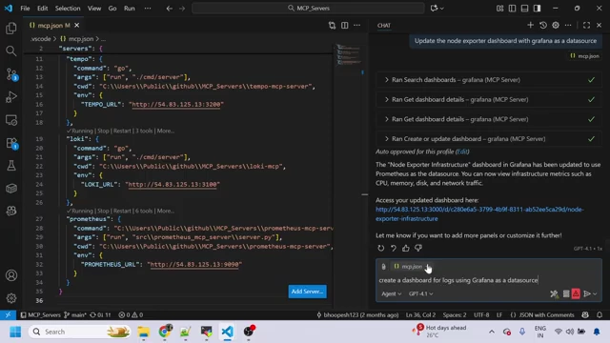Image resolution: width=610 pixels, height=343 pixels.
Task: Open the File menu
Action: click(x=25, y=9)
